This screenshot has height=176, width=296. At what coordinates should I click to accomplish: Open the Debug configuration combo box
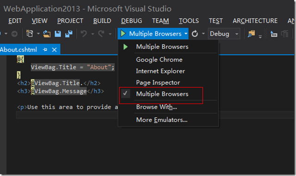(224, 34)
